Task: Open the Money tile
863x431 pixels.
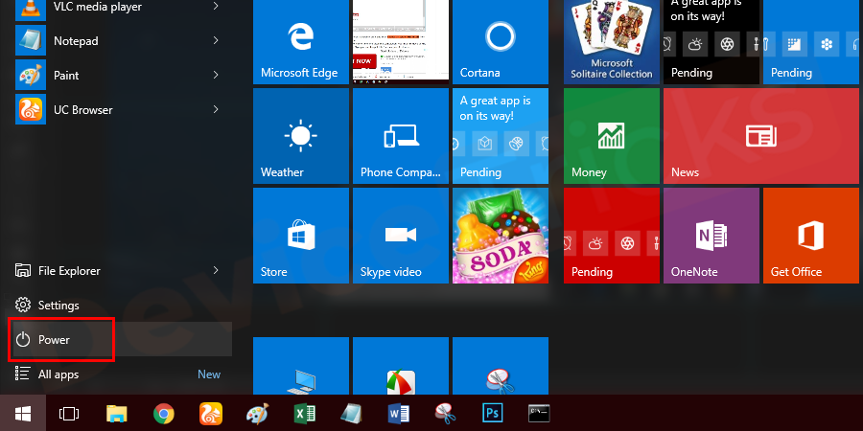Action: [x=612, y=136]
